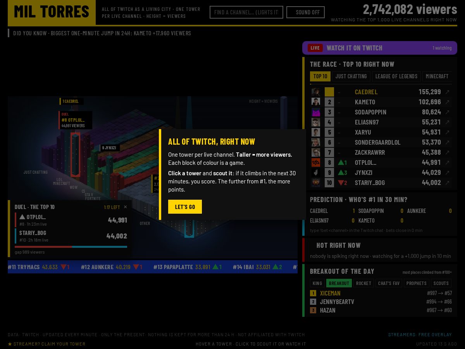Click Kameto's 102,696 viewer count
This screenshot has height=349, width=465.
tap(430, 102)
